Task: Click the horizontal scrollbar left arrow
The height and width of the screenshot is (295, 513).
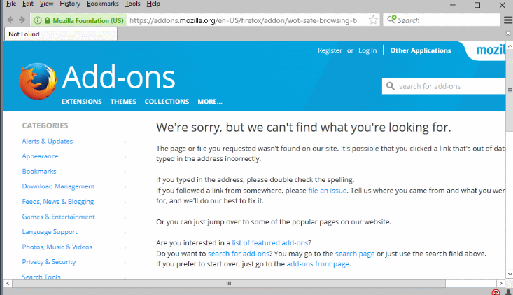Action: pyautogui.click(x=8, y=283)
